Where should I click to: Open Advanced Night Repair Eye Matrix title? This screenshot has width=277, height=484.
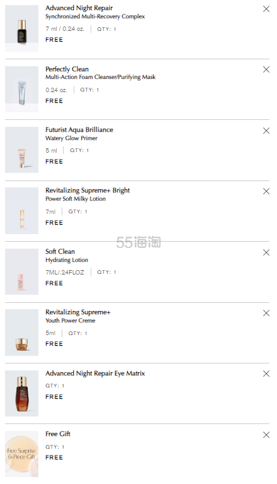(95, 373)
